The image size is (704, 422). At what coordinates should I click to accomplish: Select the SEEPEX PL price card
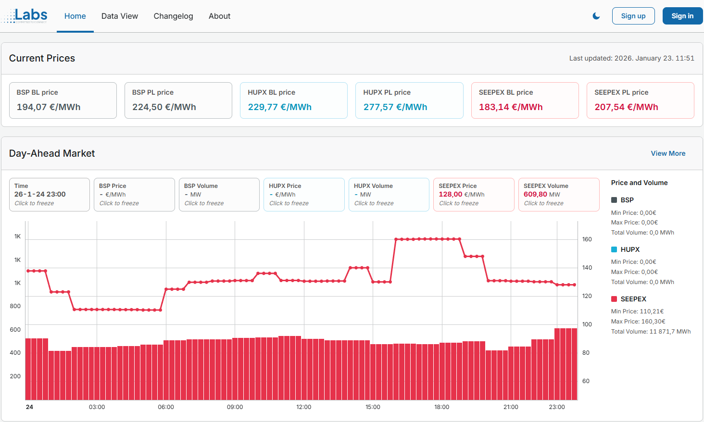click(640, 100)
